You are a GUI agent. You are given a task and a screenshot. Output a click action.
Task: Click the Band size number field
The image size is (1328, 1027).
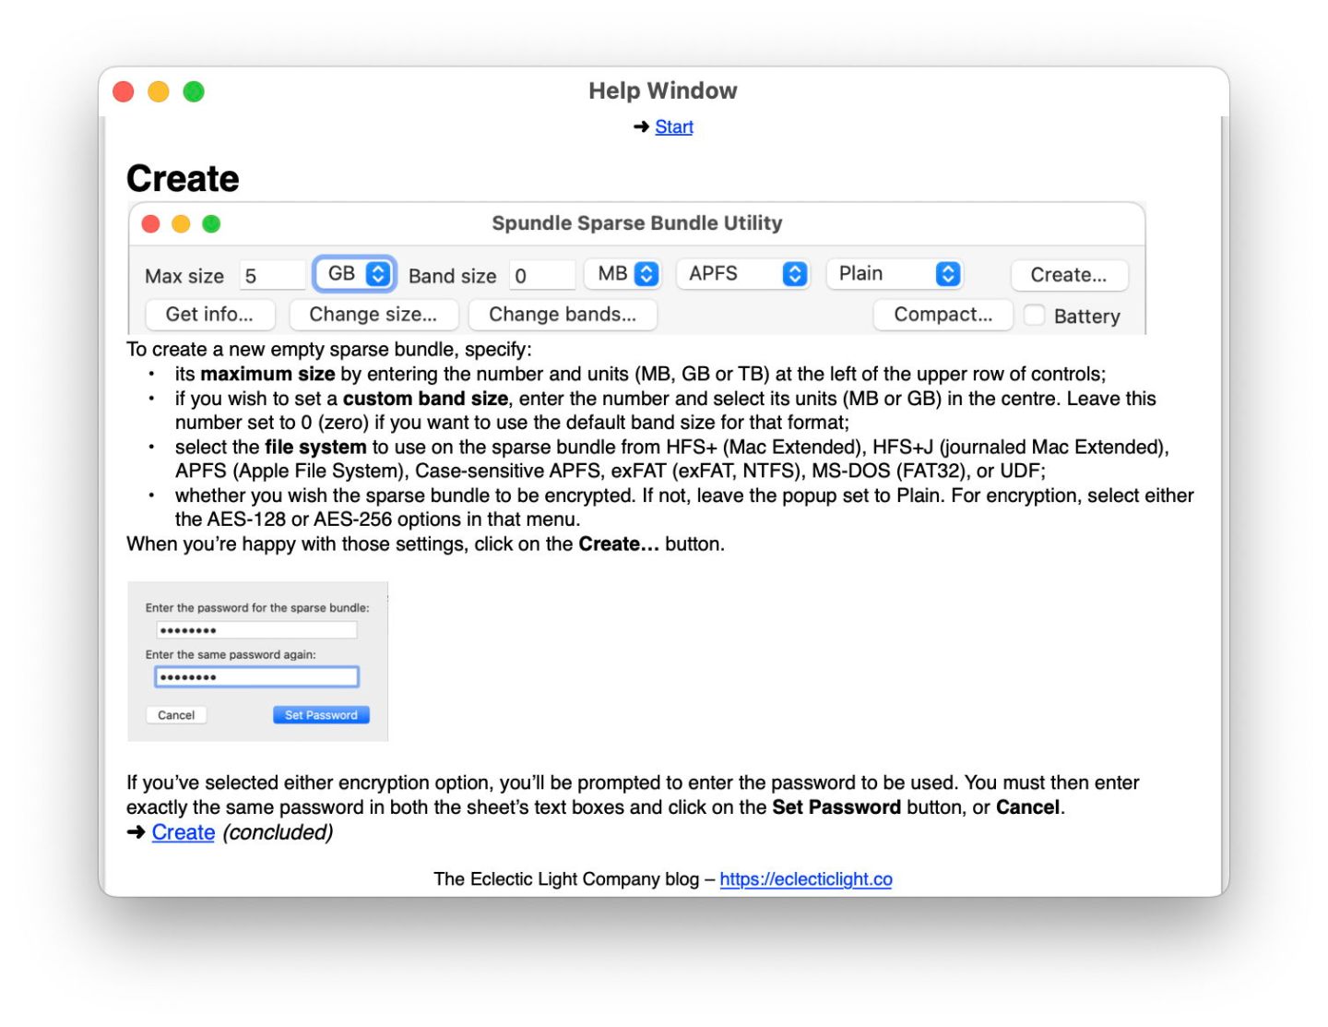point(542,276)
